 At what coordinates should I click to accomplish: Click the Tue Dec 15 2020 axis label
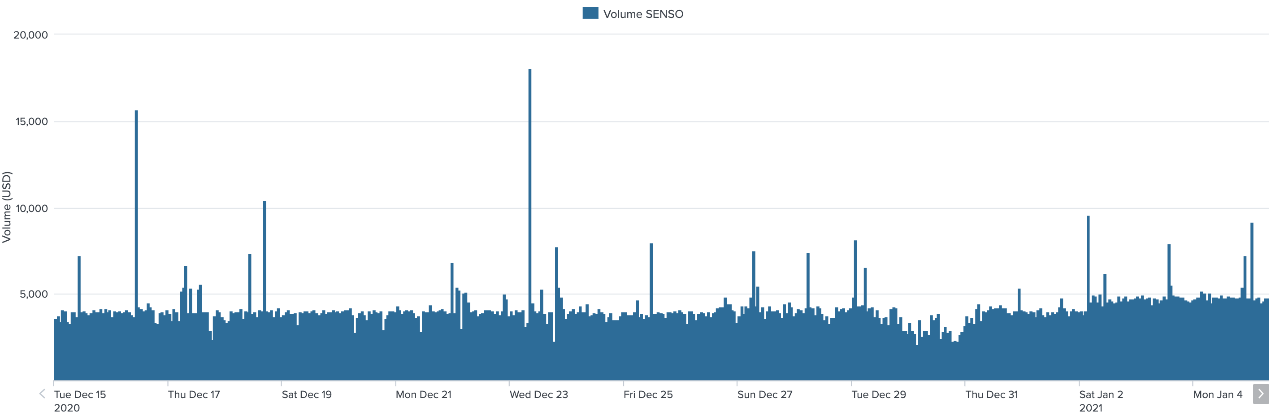tap(80, 401)
